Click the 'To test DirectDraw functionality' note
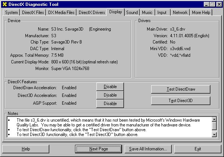This screenshot has width=224, height=157. [81, 130]
